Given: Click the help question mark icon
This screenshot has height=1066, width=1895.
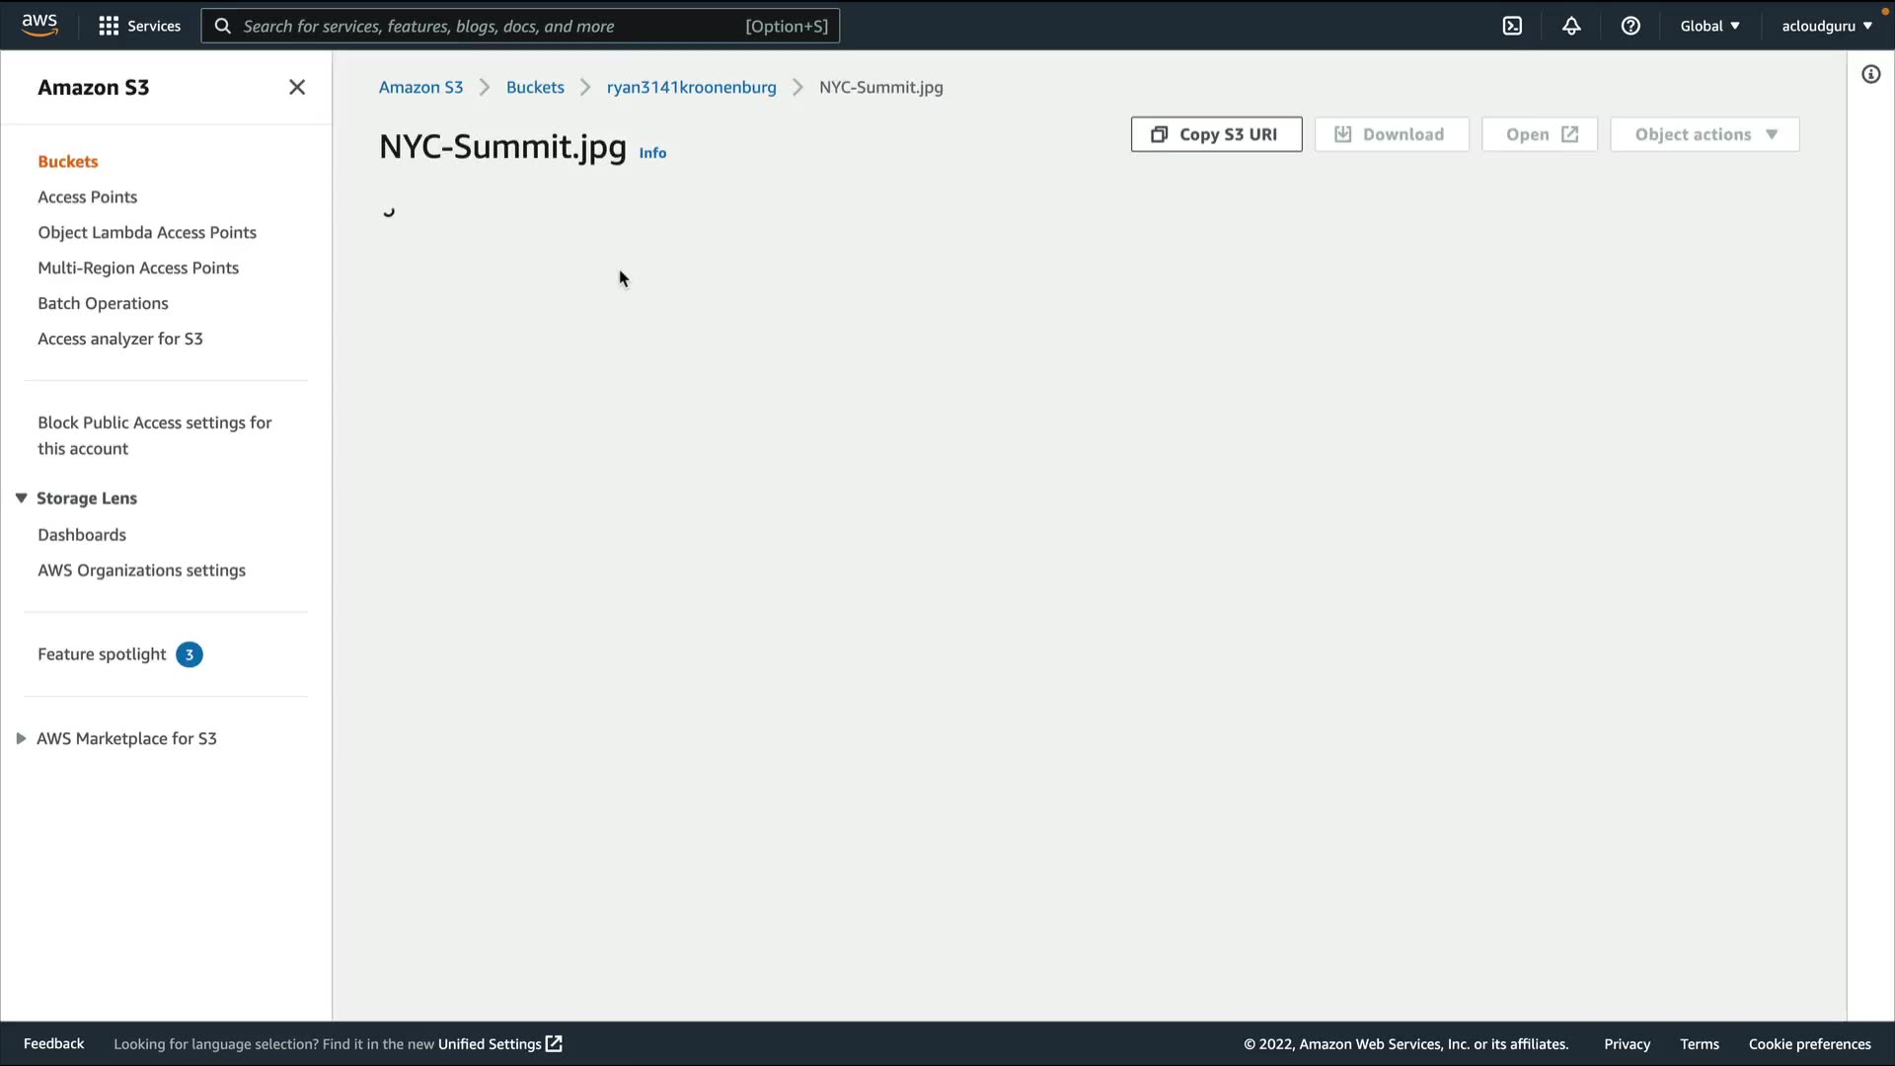Looking at the screenshot, I should click(x=1630, y=26).
